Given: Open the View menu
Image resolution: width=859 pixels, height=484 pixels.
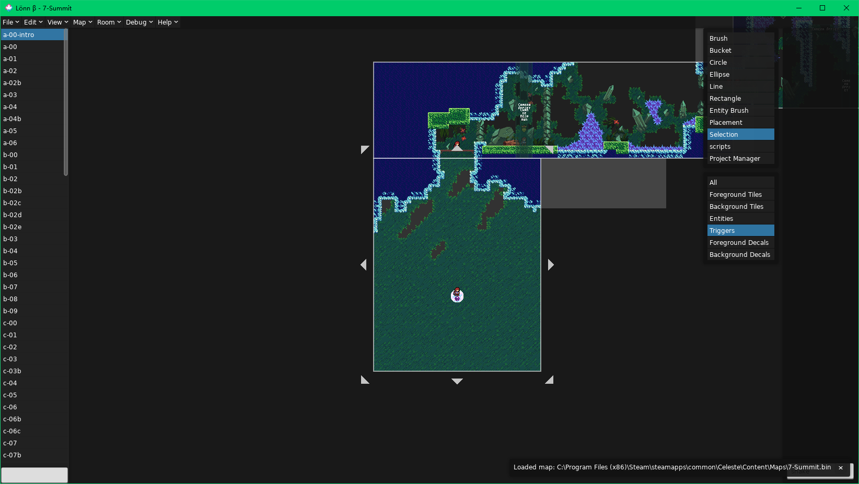Looking at the screenshot, I should (x=57, y=22).
